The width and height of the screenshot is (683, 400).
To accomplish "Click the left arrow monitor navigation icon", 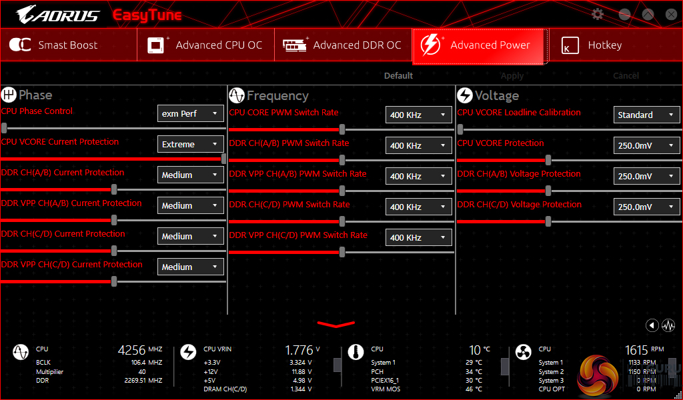I will tap(652, 325).
